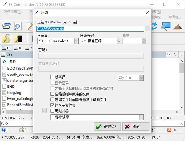The image size is (185, 141).
Task: Enable the 用过滤器 filter checkbox
Action: pyautogui.click(x=52, y=111)
